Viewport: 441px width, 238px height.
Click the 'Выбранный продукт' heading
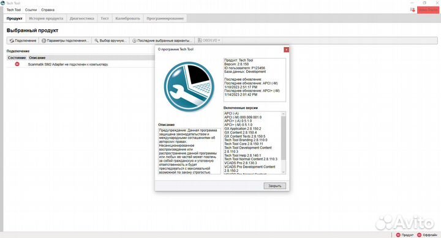click(x=32, y=31)
